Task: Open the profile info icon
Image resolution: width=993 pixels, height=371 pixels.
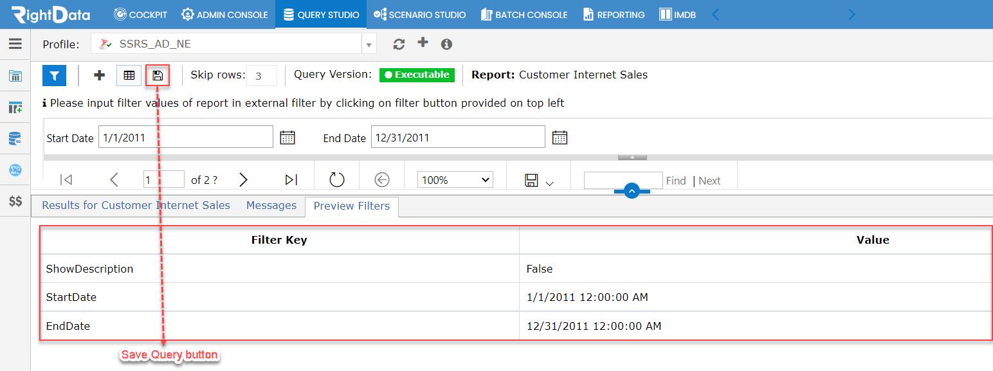Action: pos(446,44)
